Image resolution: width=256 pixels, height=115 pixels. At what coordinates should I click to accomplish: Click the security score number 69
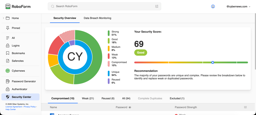(139, 44)
